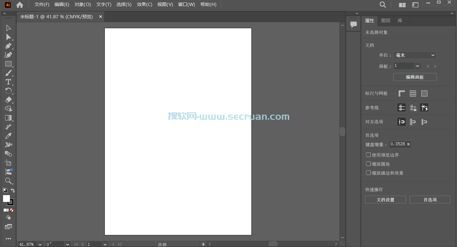Switch to the 库 tab

(400, 21)
